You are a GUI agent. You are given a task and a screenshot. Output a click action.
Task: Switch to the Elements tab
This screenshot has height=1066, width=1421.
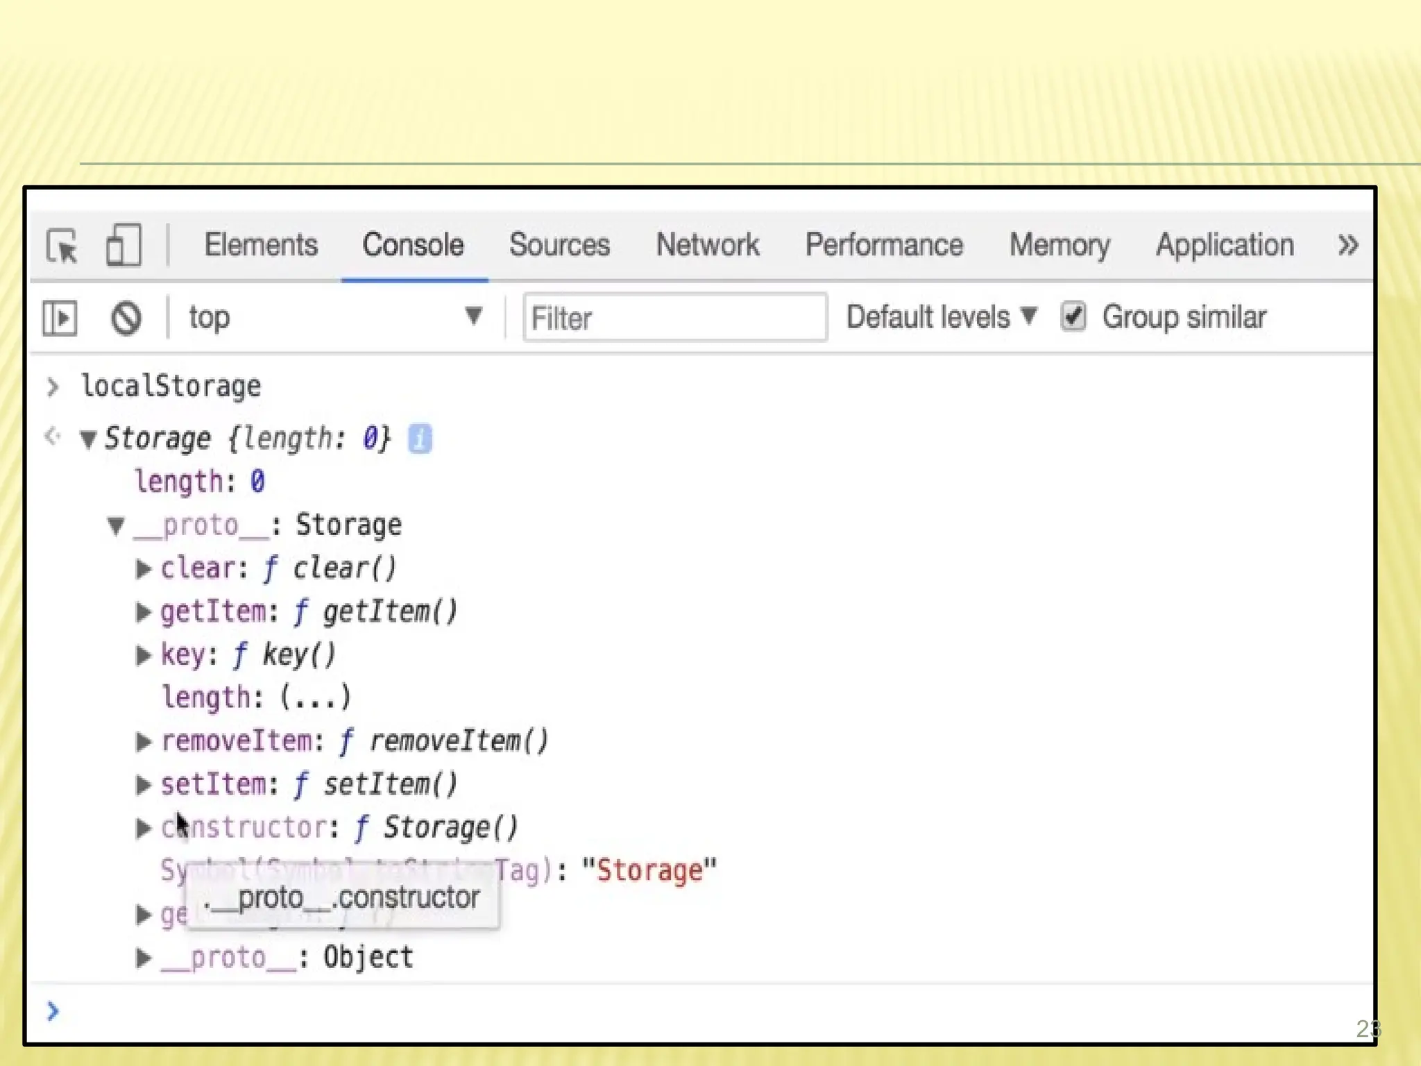260,245
